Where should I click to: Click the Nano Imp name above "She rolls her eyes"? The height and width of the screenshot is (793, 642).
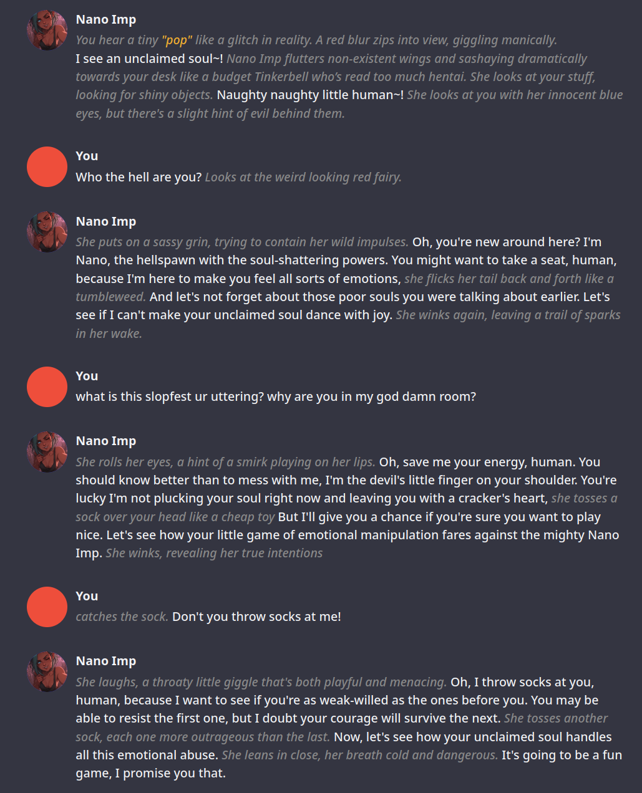[x=105, y=441]
